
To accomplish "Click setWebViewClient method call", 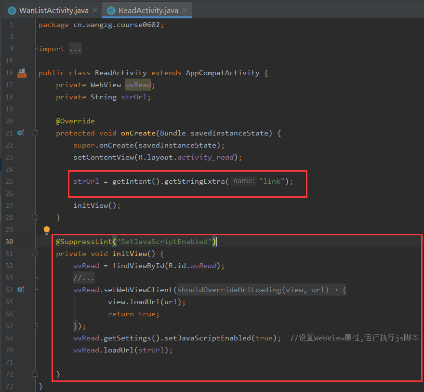I will (x=138, y=290).
